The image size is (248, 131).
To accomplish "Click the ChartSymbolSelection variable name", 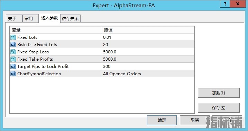I will 39,74.
